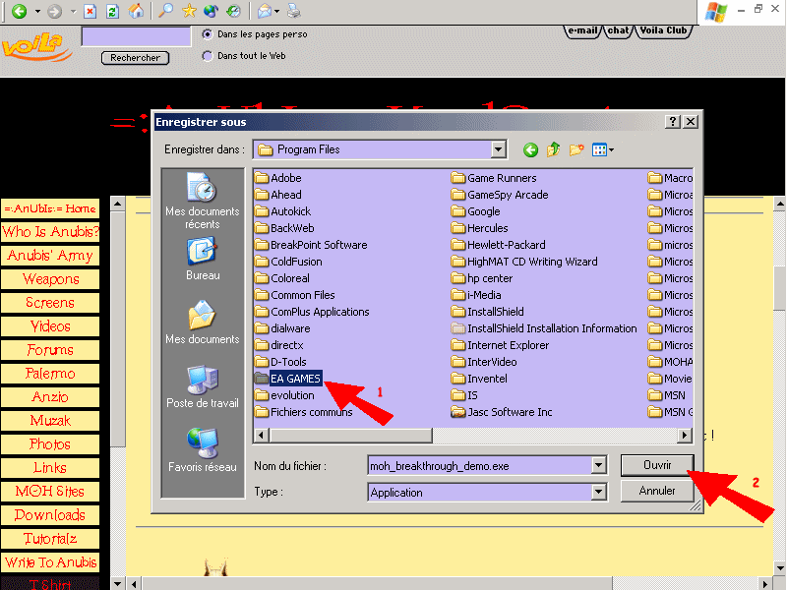Click the browser Back arrow button

pos(19,11)
